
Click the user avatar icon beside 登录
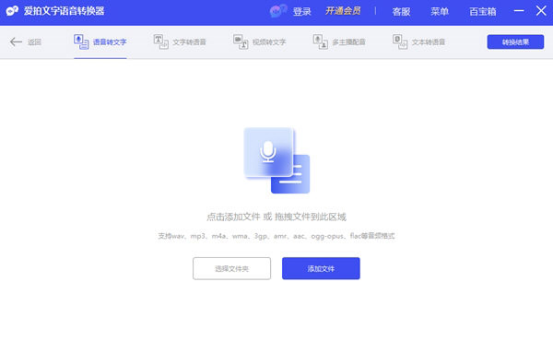(278, 11)
